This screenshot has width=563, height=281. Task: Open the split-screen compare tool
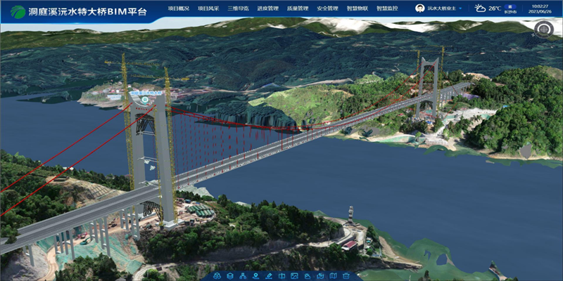281,275
